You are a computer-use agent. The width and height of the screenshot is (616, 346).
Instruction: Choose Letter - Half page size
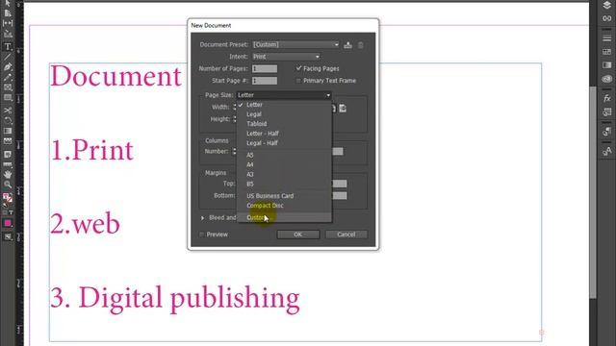coord(284,134)
